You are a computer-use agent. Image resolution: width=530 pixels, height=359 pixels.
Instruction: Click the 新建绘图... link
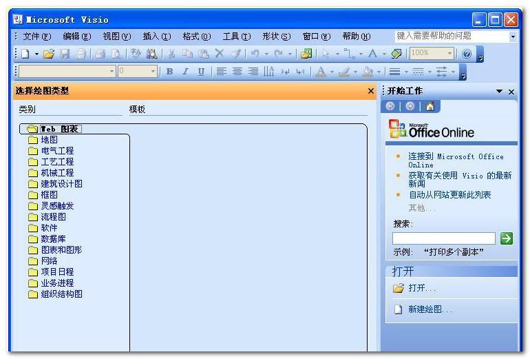[430, 309]
